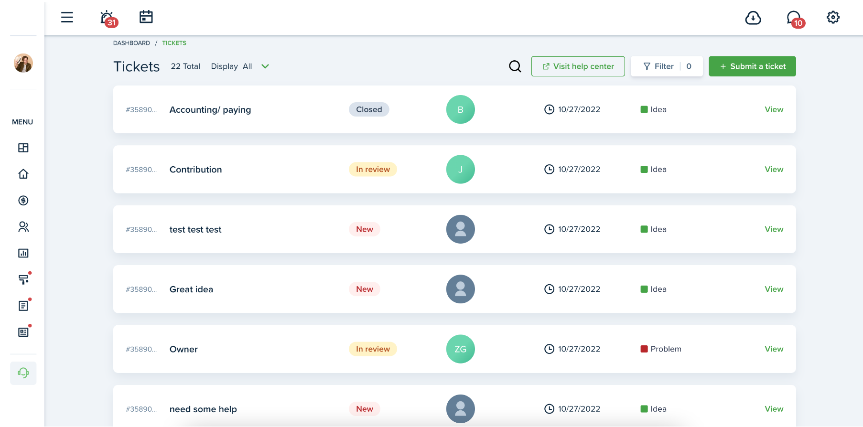
Task: Open the home icon in sidebar
Action: pos(23,174)
